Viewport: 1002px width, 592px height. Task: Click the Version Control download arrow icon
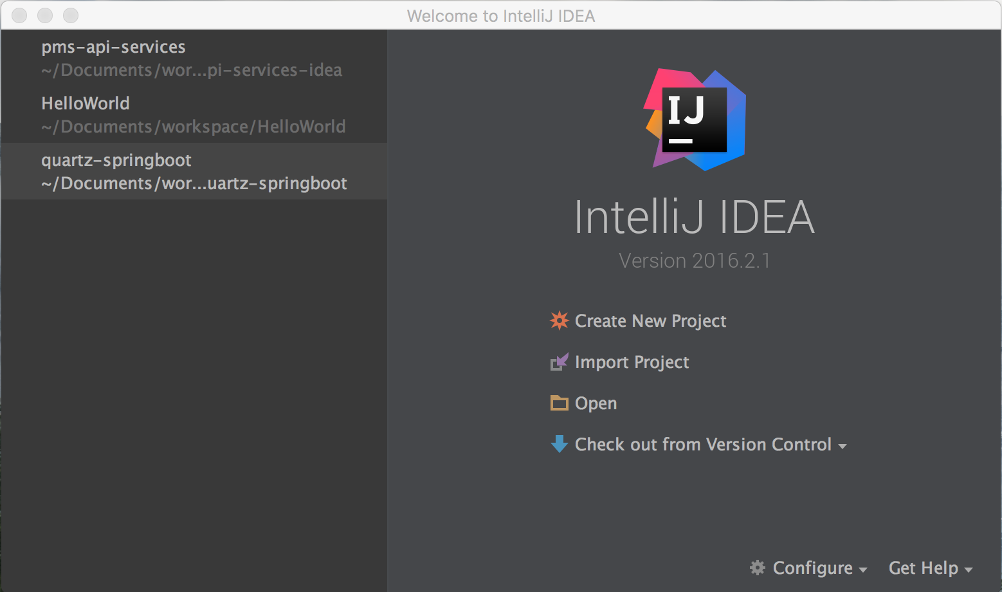[560, 444]
